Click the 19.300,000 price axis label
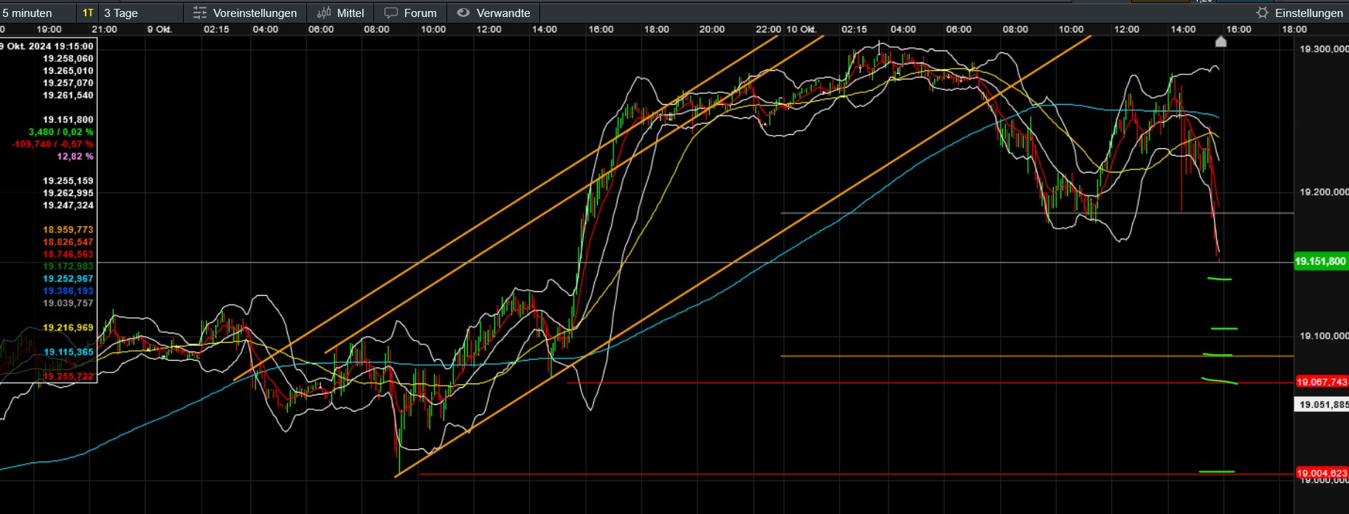The image size is (1349, 514). tap(1324, 49)
